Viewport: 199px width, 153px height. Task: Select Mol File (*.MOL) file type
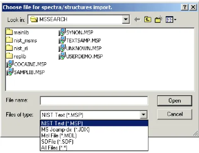coord(94,136)
